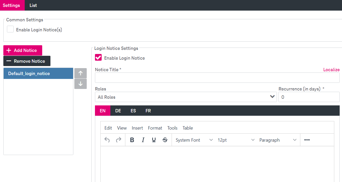Move selected notice down with arrow
The width and height of the screenshot is (342, 182).
click(x=81, y=84)
